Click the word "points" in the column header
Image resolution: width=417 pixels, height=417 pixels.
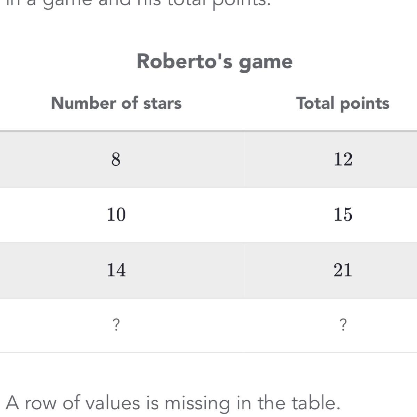(365, 104)
